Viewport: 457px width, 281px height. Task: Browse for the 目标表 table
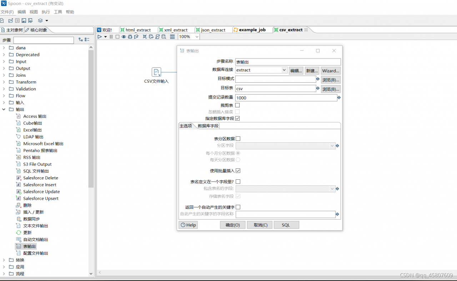(x=331, y=89)
